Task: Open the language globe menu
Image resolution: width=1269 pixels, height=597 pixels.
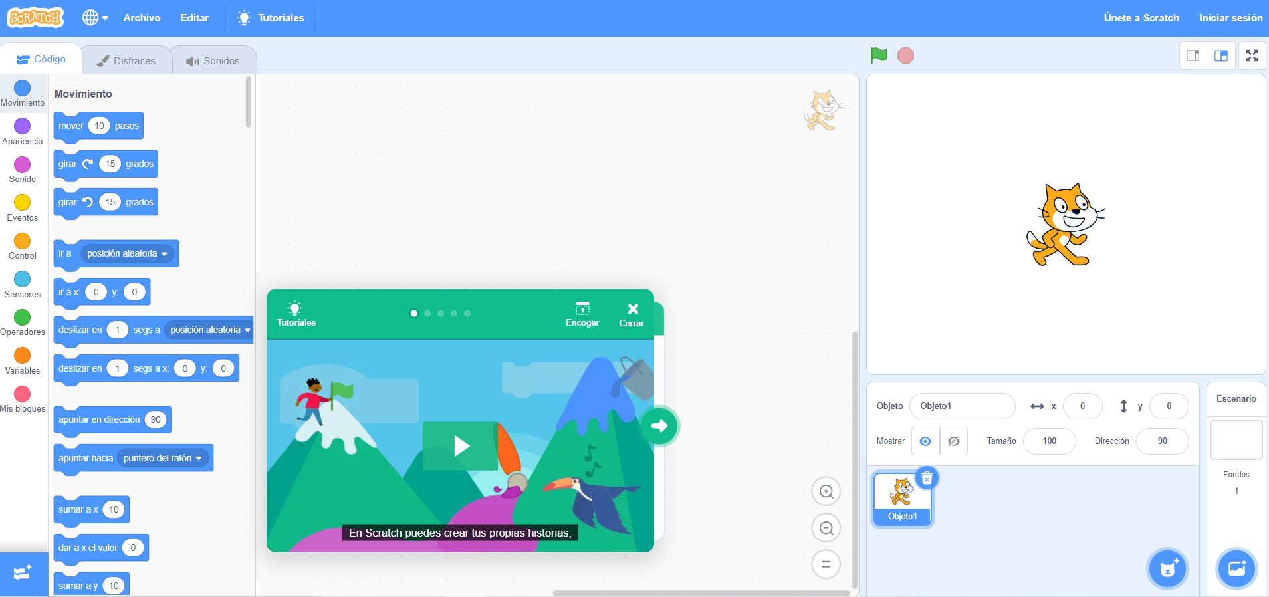Action: (95, 18)
